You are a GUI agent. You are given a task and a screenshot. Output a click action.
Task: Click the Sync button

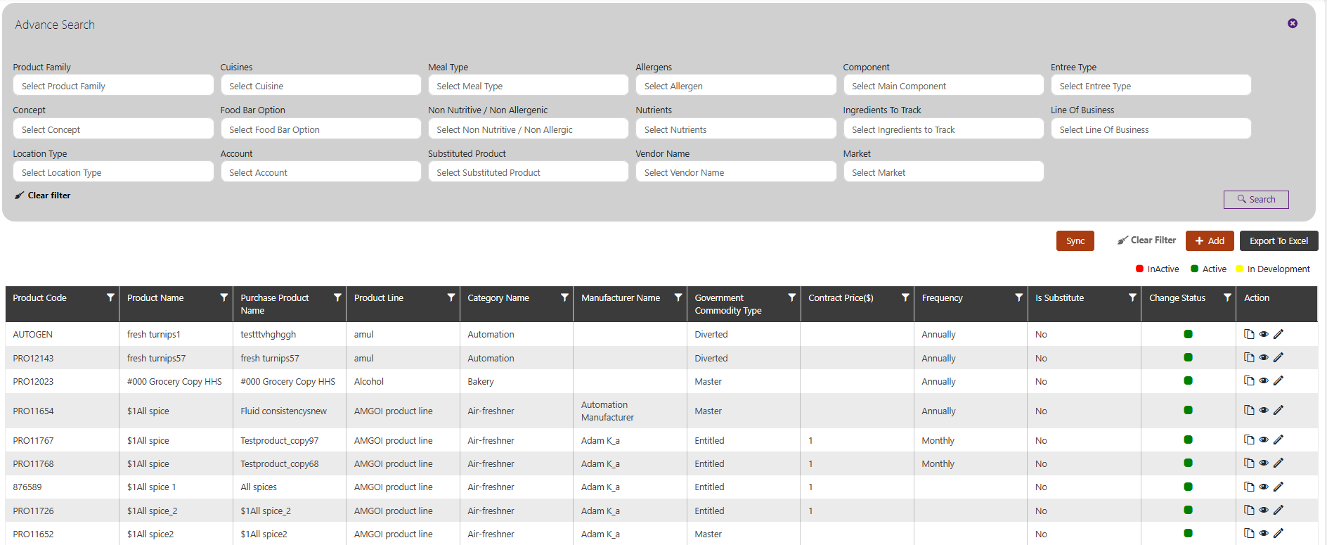coord(1075,241)
